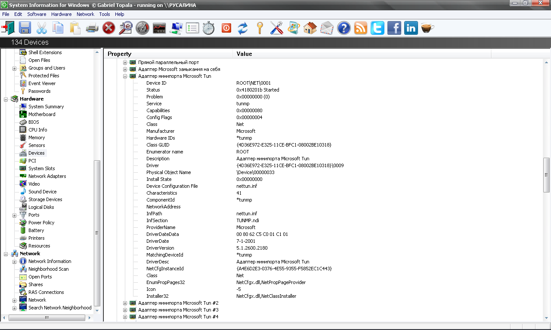Expand Адаптер минипорта Microsoft Tun #2
This screenshot has height=330, width=551.
pos(125,303)
